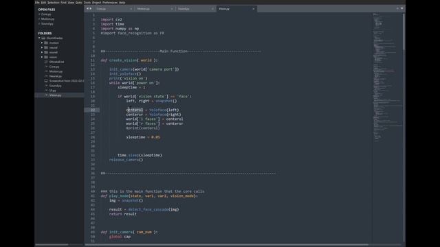Open the Find menu

pyautogui.click(x=64, y=3)
